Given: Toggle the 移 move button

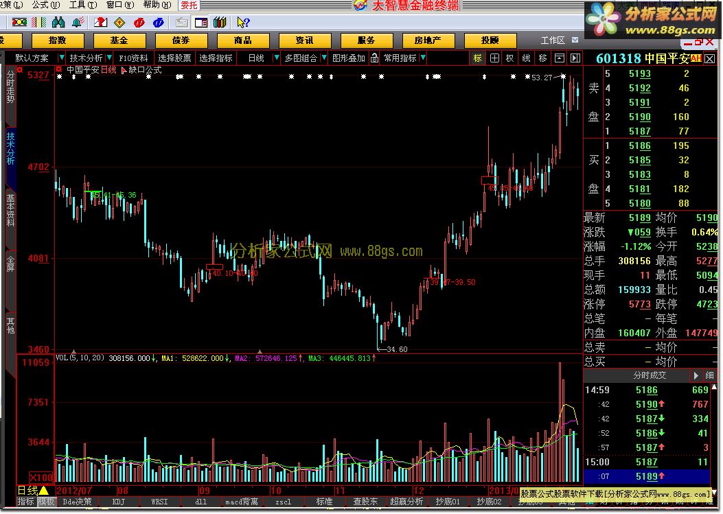Looking at the screenshot, I should pyautogui.click(x=542, y=58).
